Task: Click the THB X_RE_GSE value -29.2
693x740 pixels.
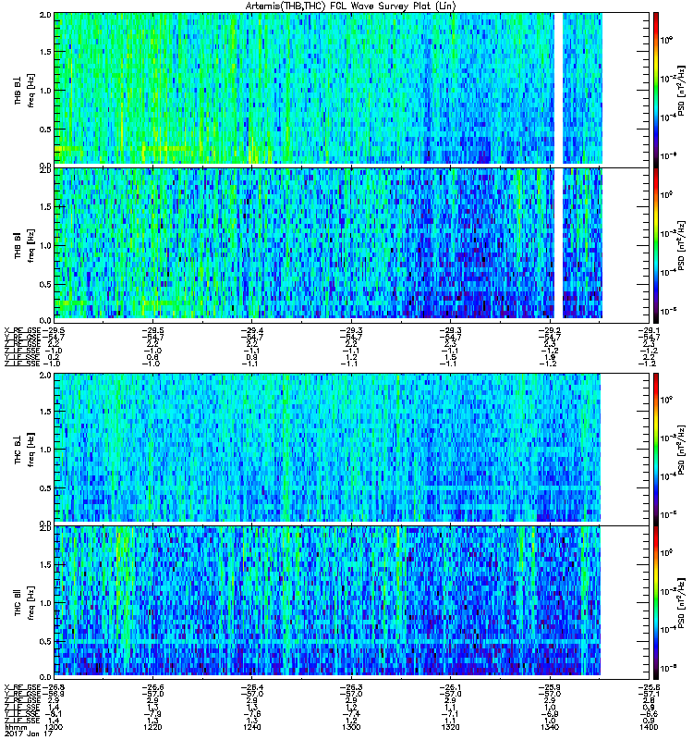Action: tap(550, 330)
